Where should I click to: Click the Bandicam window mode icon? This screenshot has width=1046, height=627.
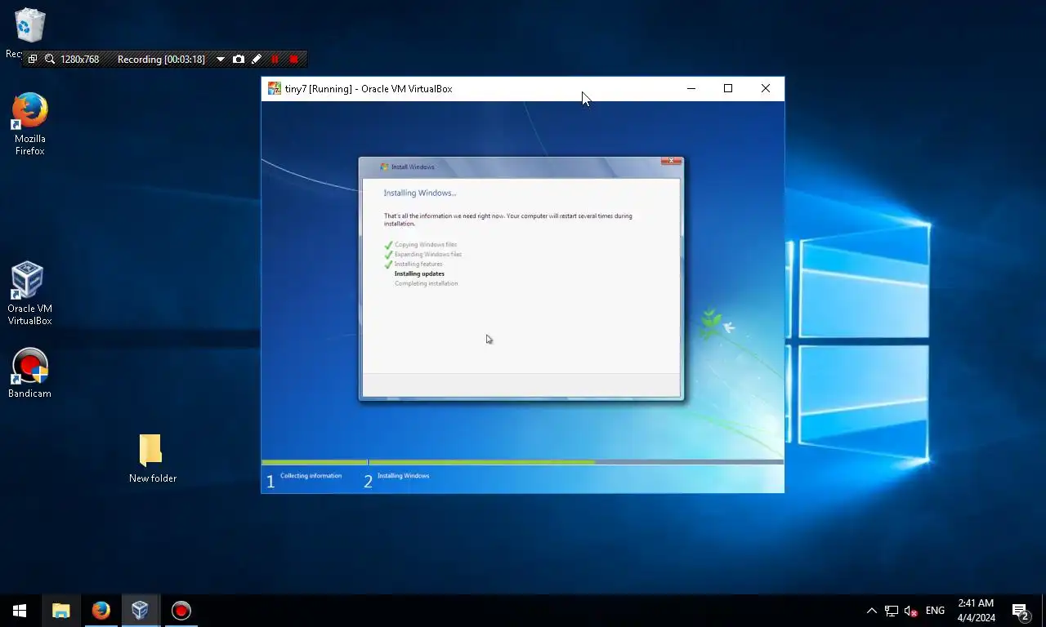33,59
